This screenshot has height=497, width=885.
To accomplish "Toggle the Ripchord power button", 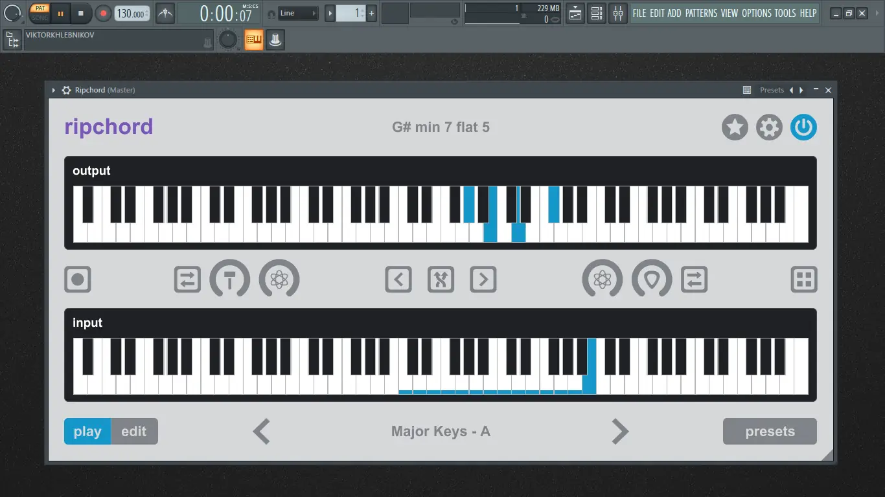I will point(803,127).
